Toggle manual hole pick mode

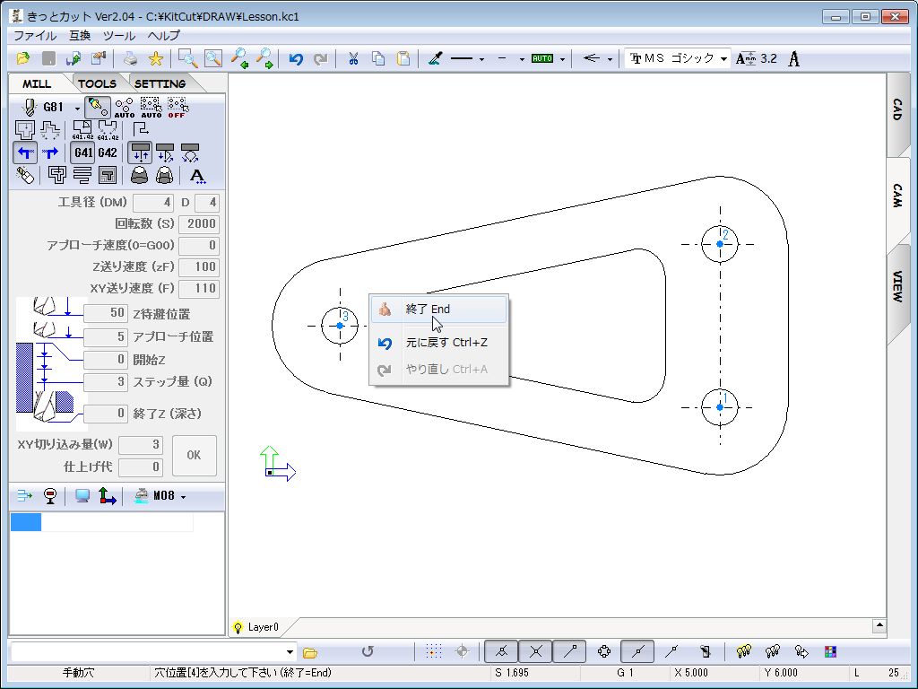pos(97,108)
